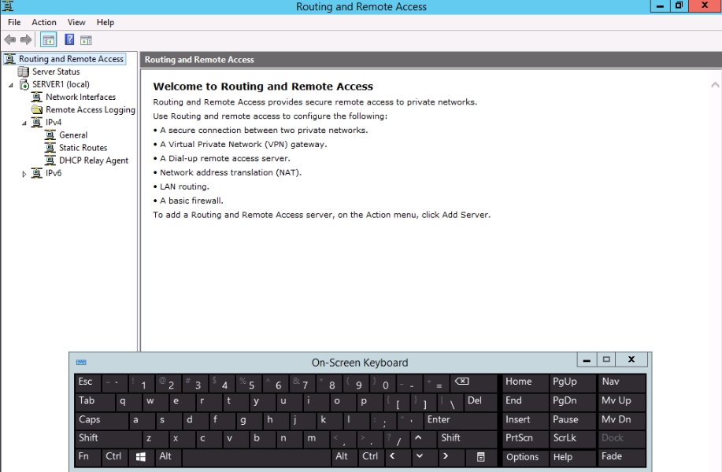Collapse the SERVER1 (local) tree node
The width and height of the screenshot is (722, 472).
click(x=12, y=85)
